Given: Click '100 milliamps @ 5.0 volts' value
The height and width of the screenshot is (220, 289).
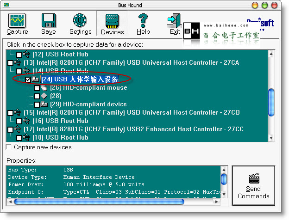Looking at the screenshot, I should tap(104, 184).
